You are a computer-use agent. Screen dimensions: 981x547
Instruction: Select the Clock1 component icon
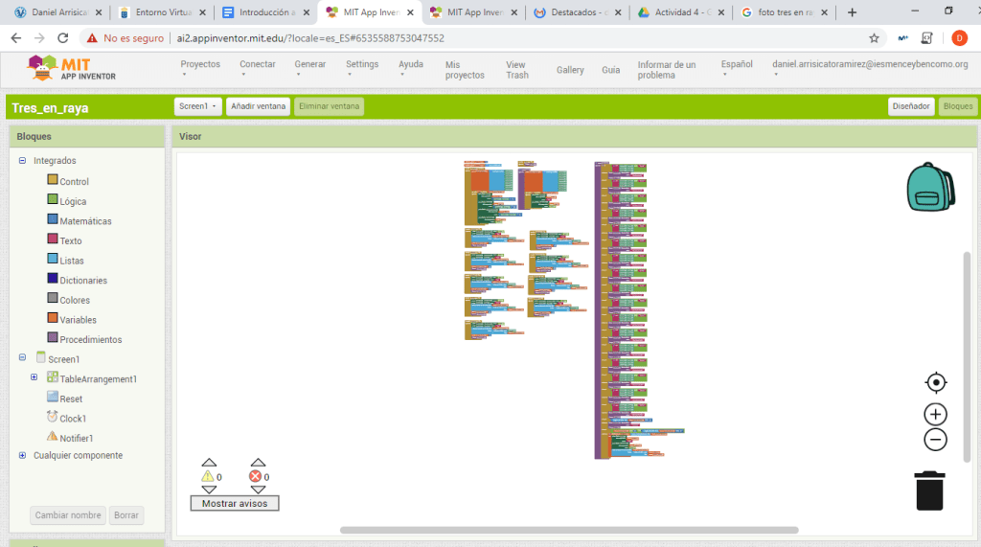coord(53,418)
